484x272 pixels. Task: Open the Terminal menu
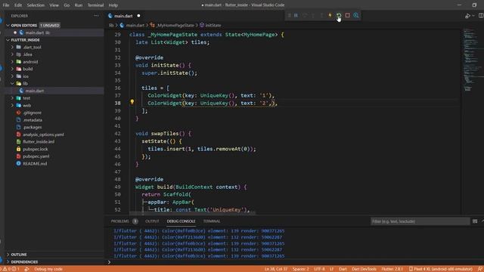95,5
